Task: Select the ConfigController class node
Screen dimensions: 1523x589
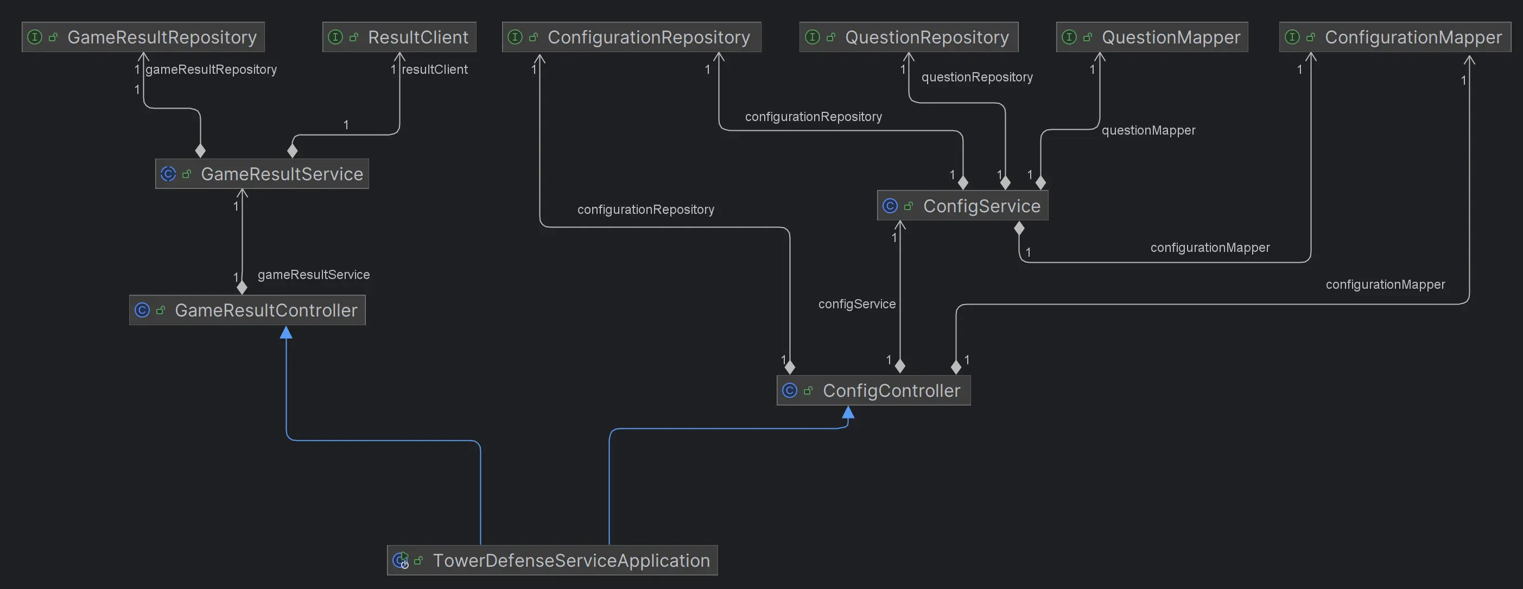Action: 873,390
